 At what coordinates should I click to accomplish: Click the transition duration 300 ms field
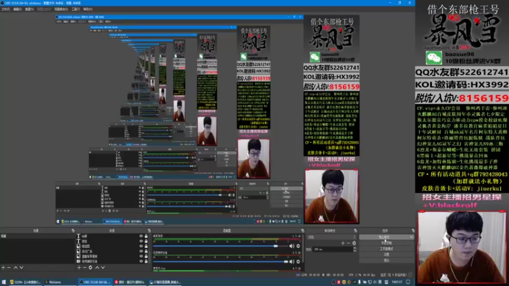332,249
